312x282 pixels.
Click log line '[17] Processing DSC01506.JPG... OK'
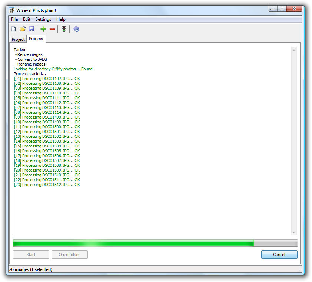(47, 156)
